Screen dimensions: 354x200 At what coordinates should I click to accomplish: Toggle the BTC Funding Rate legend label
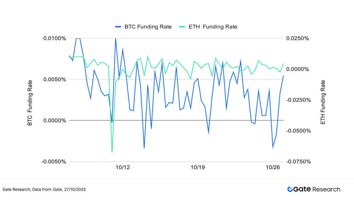pos(148,27)
